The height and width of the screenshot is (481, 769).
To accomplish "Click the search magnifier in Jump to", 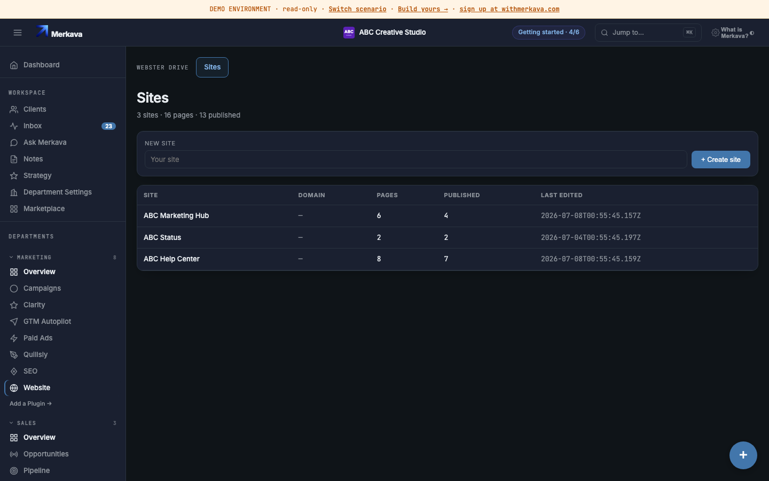I will pyautogui.click(x=605, y=33).
